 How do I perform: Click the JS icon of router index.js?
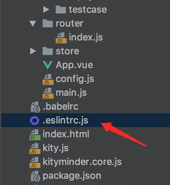[x=61, y=38]
